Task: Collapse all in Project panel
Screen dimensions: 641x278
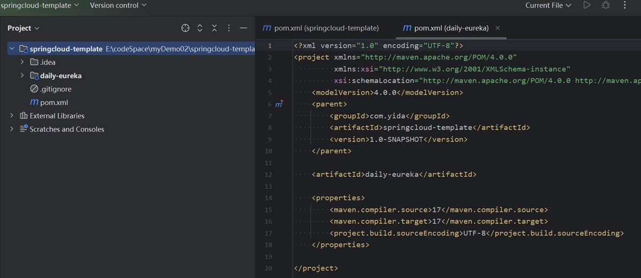Action: (x=214, y=28)
